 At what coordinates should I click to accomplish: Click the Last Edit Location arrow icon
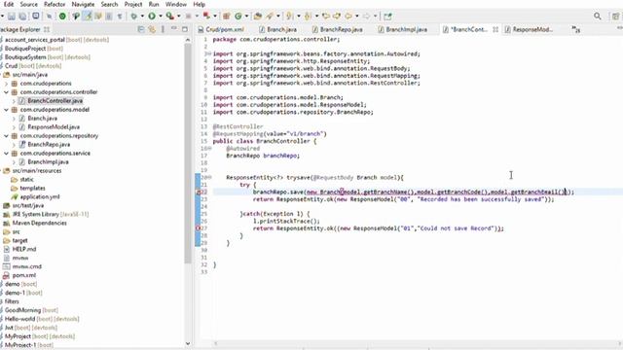[326, 17]
